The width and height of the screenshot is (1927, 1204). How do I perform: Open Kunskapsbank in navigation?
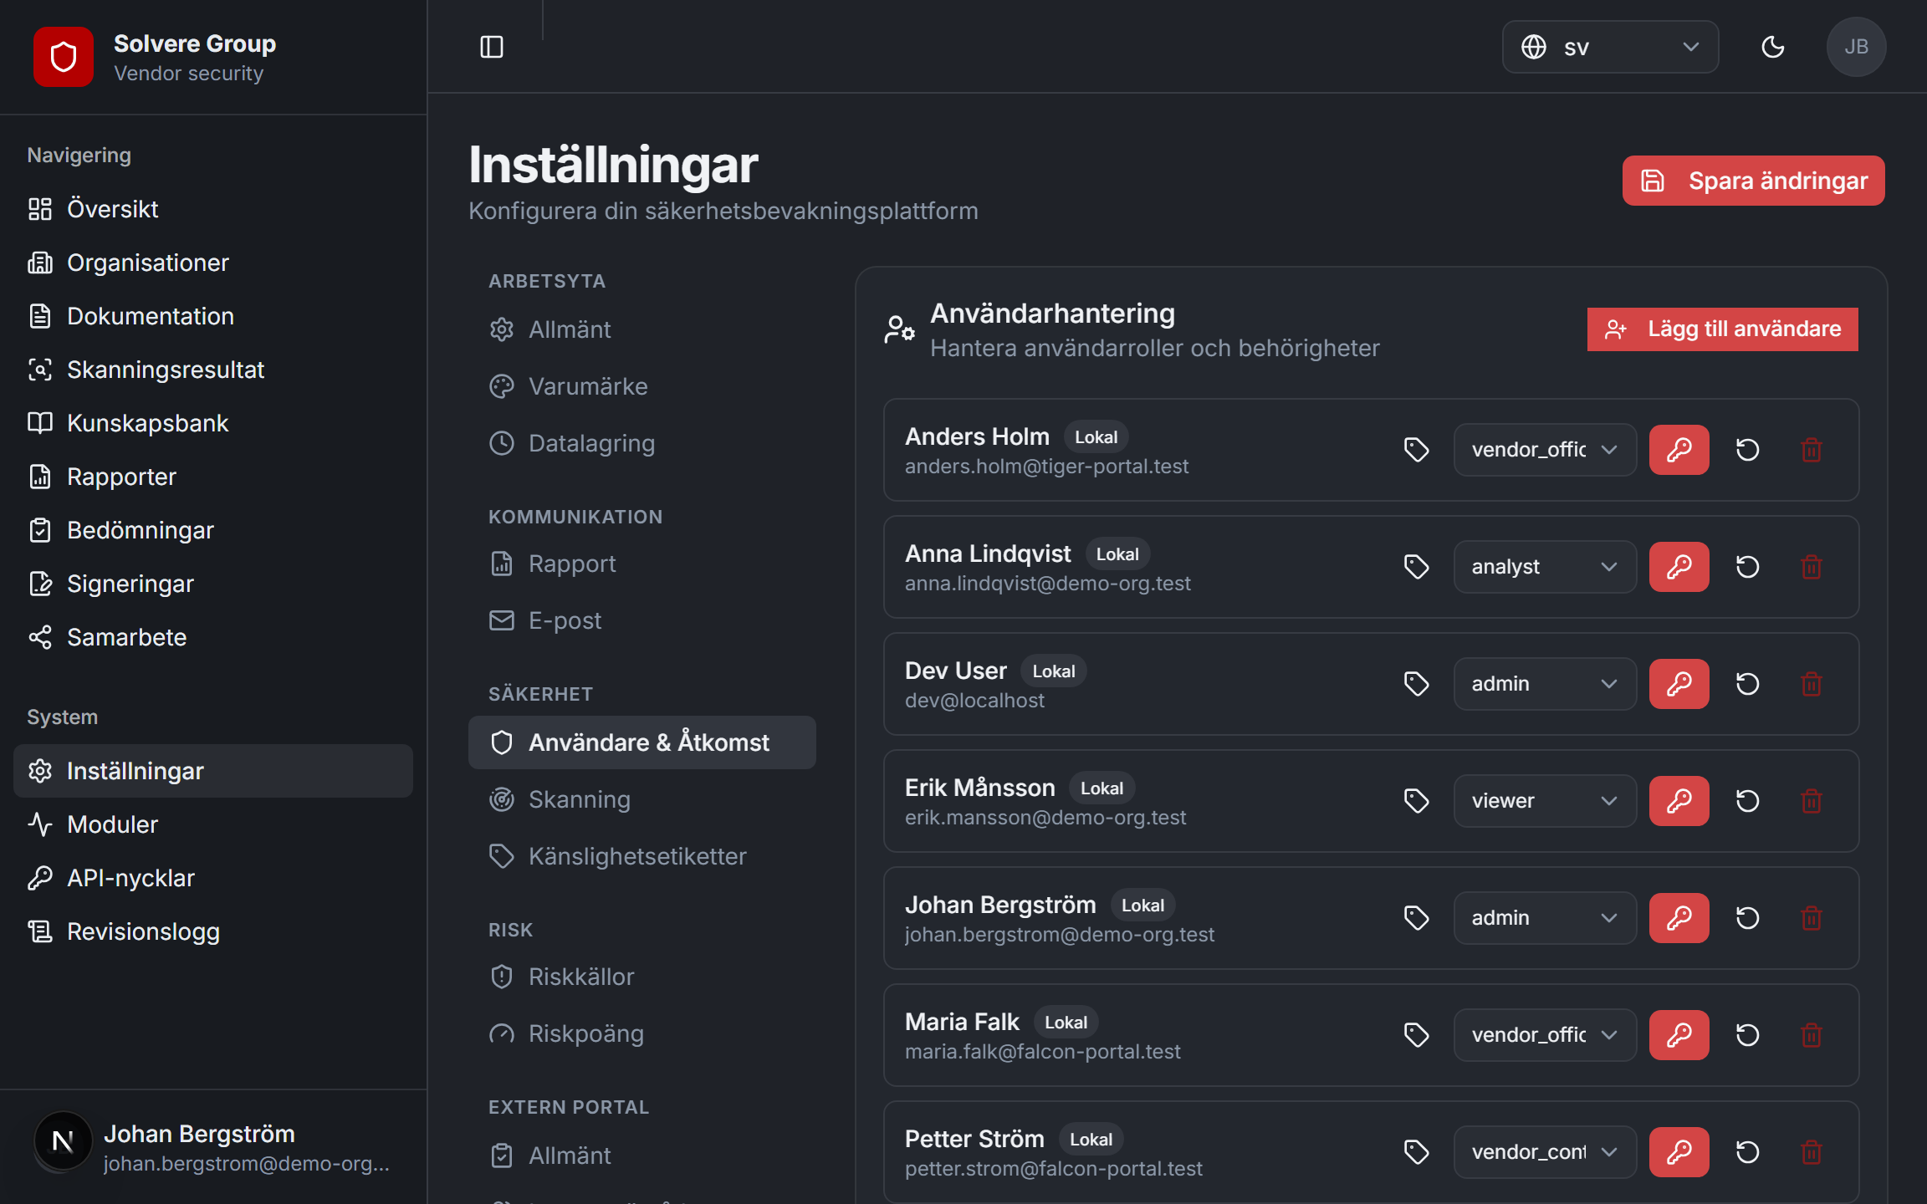tap(213, 423)
